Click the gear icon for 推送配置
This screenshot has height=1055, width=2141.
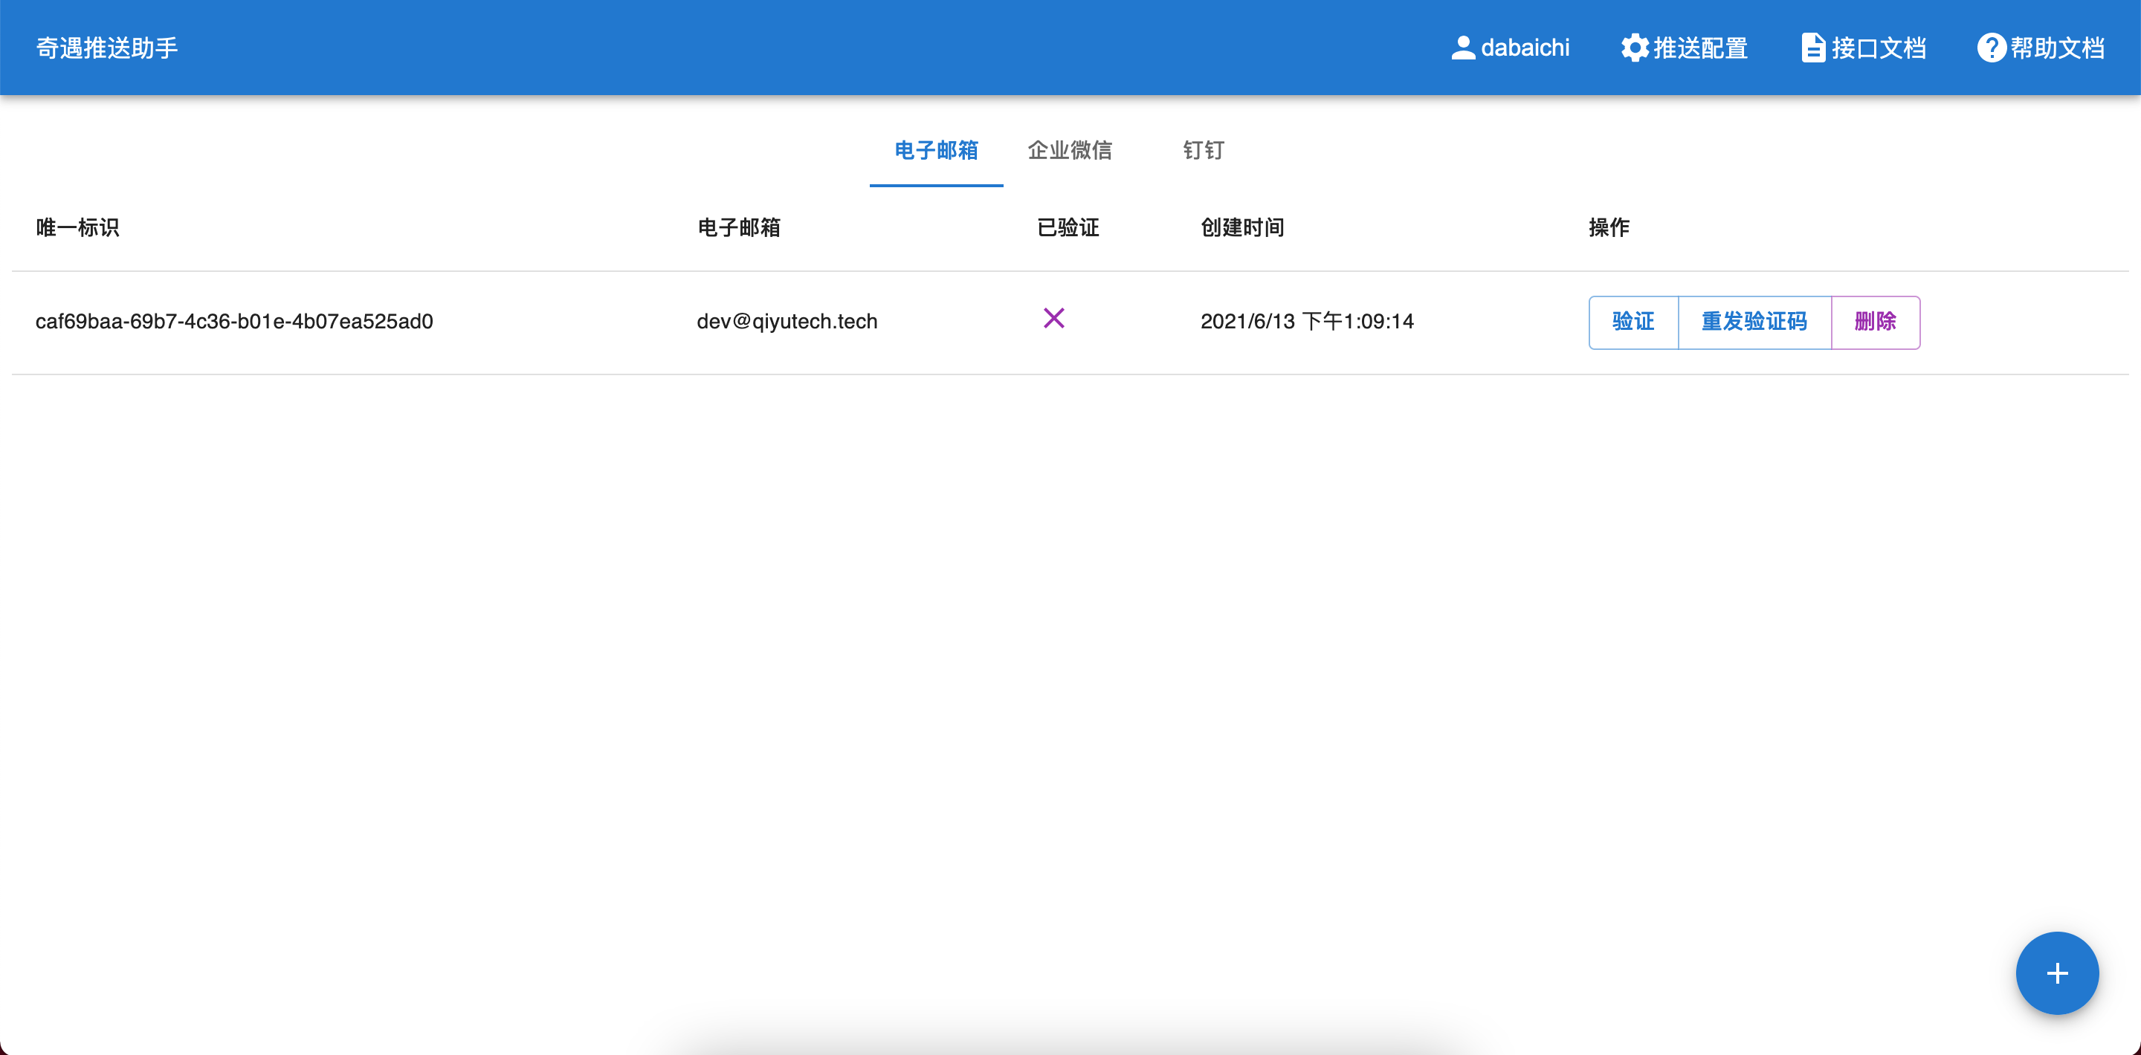tap(1634, 48)
